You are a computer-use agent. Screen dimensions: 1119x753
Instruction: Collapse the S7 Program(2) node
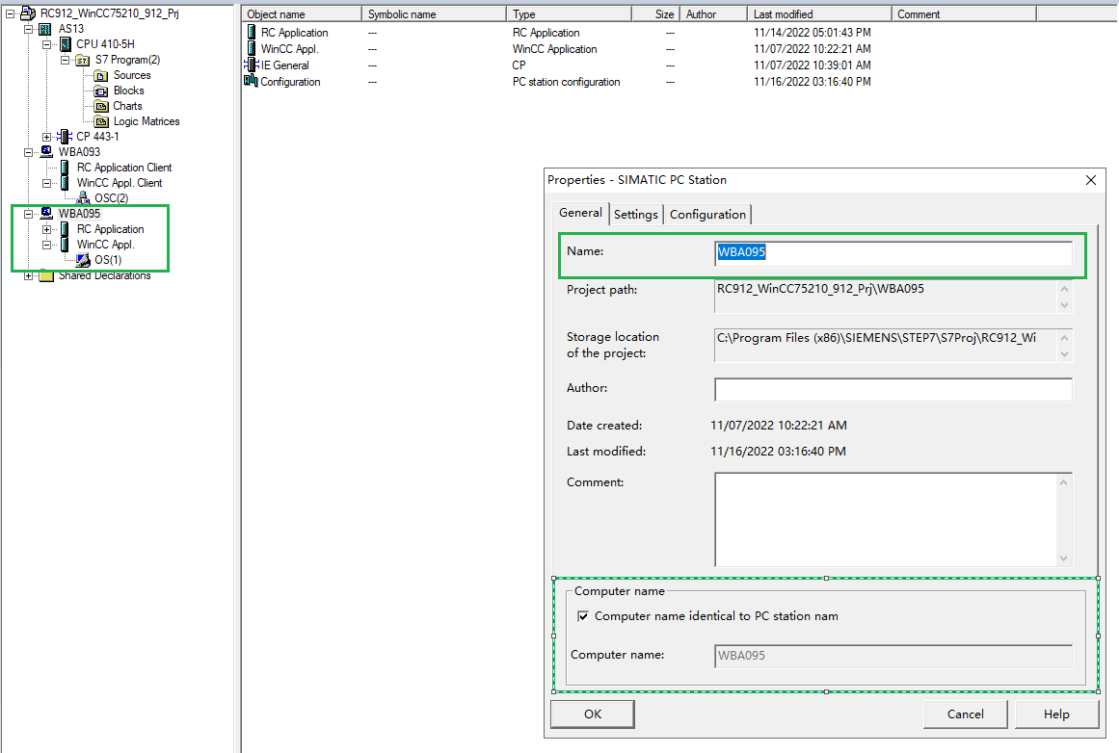tap(66, 60)
